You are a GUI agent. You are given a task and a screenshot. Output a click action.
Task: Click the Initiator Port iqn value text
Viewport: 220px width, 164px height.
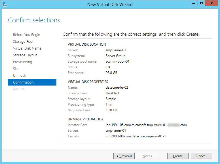[x=146, y=125]
